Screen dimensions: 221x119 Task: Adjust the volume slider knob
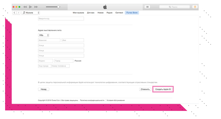pos(58,7)
